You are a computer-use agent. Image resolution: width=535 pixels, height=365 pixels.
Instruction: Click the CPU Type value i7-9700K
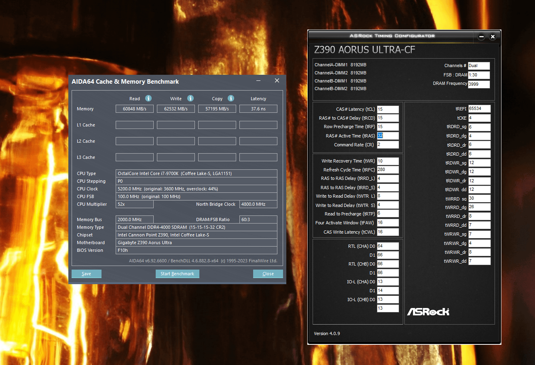click(x=197, y=173)
